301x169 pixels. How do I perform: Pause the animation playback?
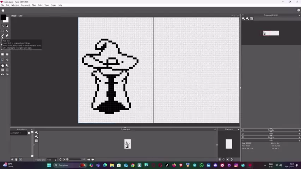220,159
